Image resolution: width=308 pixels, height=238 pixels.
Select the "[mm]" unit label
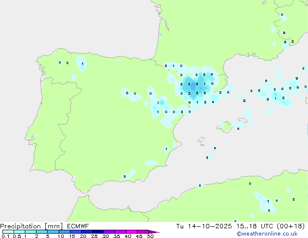[54, 226]
